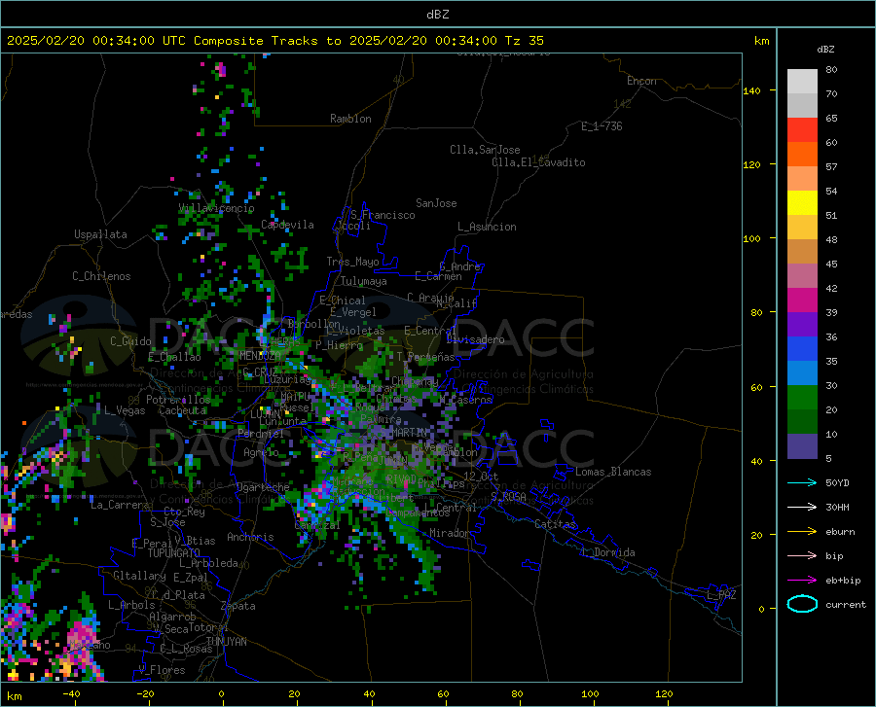Pick the light blue 30-35 dBZ swatch
This screenshot has height=707, width=876.
(802, 373)
